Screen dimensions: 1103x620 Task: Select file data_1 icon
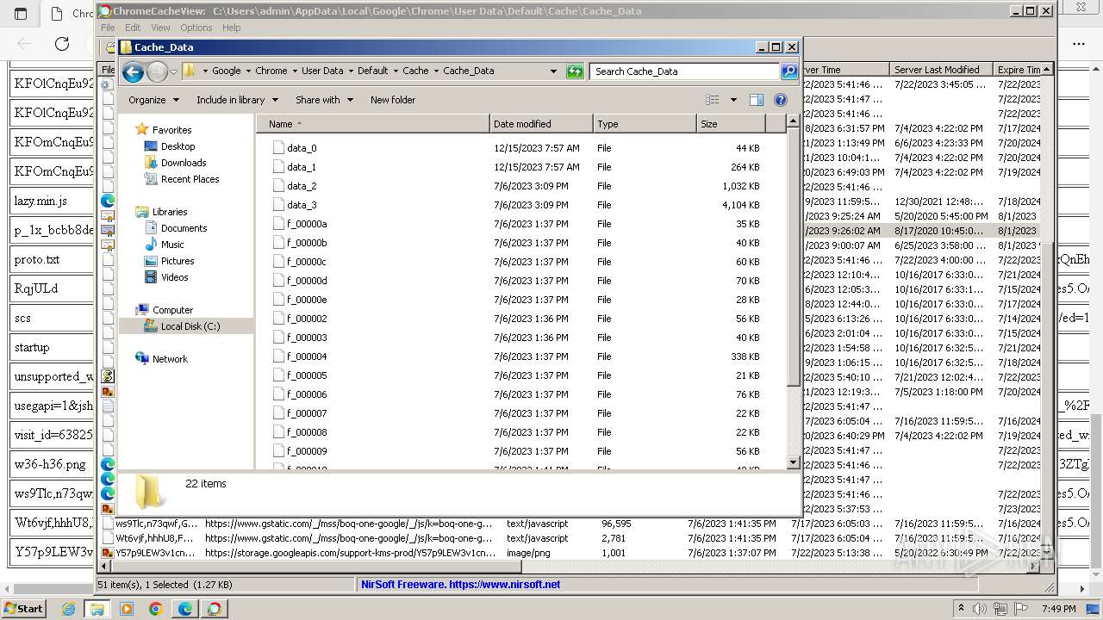[278, 167]
